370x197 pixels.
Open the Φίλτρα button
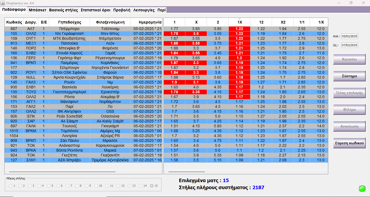point(349,109)
